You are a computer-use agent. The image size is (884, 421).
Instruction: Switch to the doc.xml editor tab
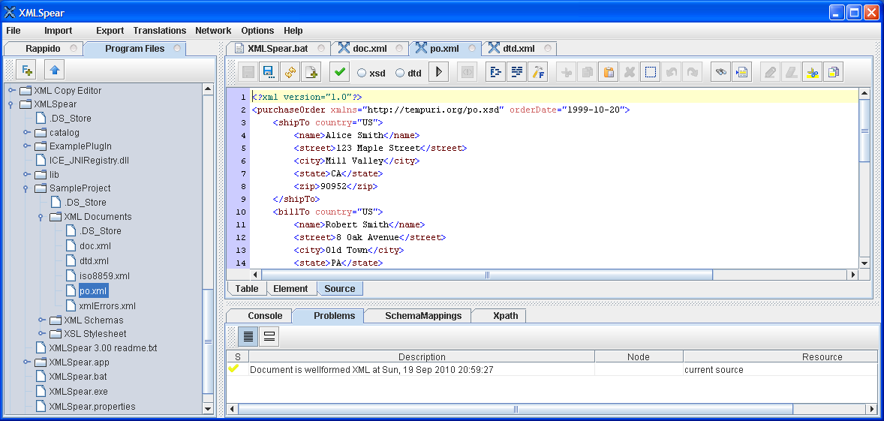[x=368, y=48]
